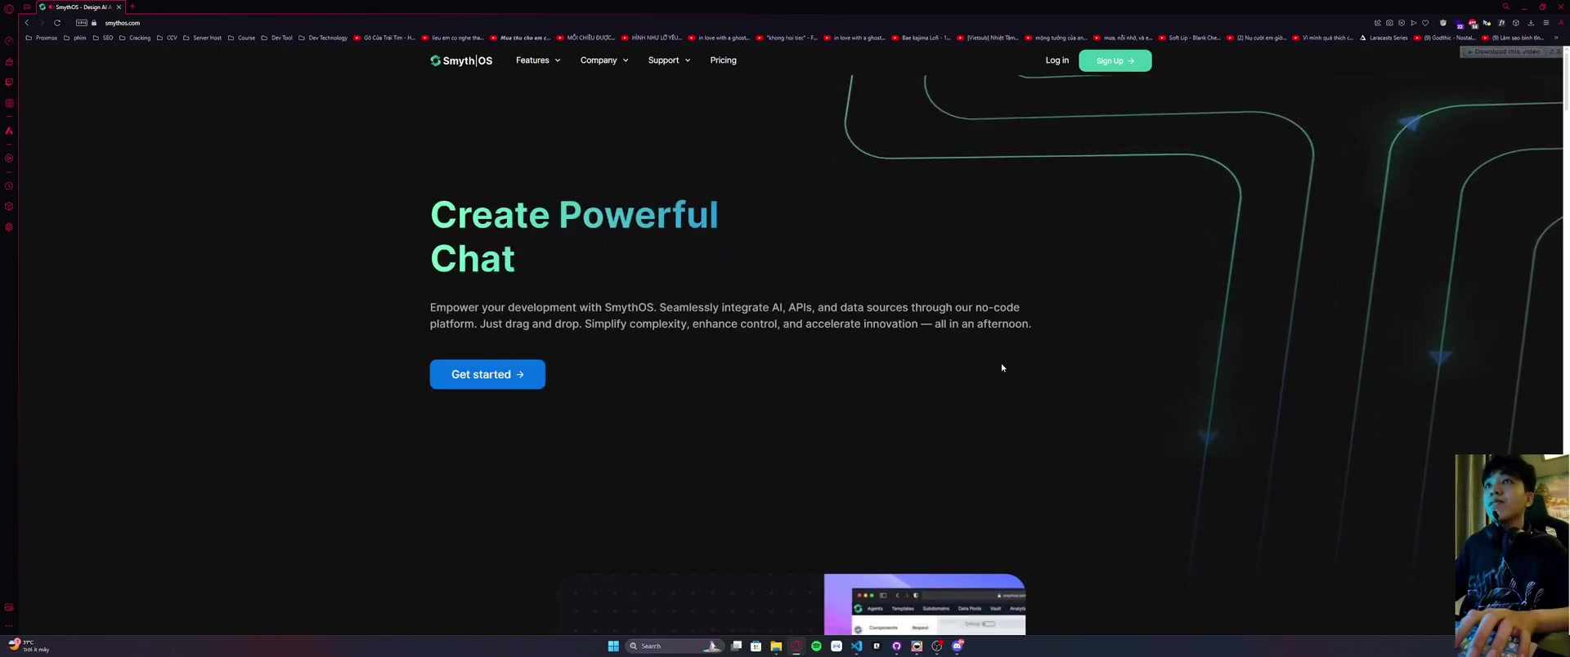Open the Proxmox bookmarks folder
The height and width of the screenshot is (657, 1570).
[42, 38]
